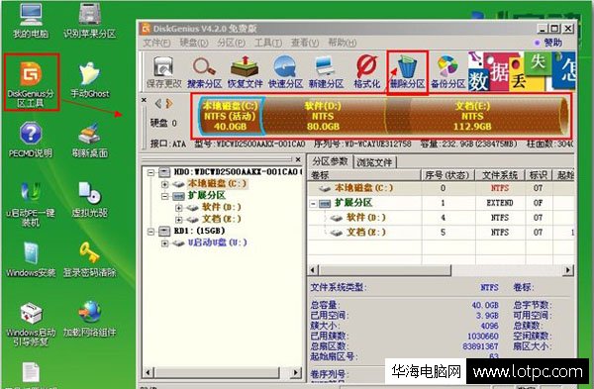594x389 pixels.
Task: Switch to 浏览文件 tab
Action: click(374, 163)
